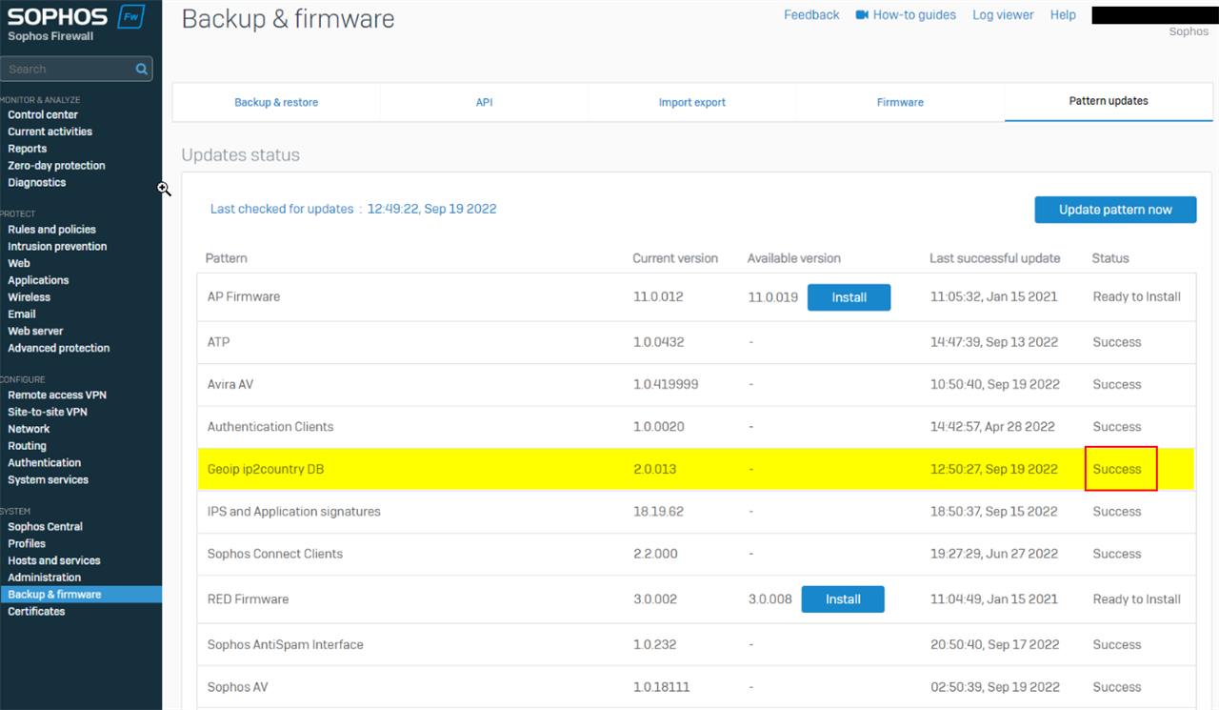This screenshot has width=1219, height=710.
Task: Click the Avira AV pattern name
Action: tap(230, 385)
